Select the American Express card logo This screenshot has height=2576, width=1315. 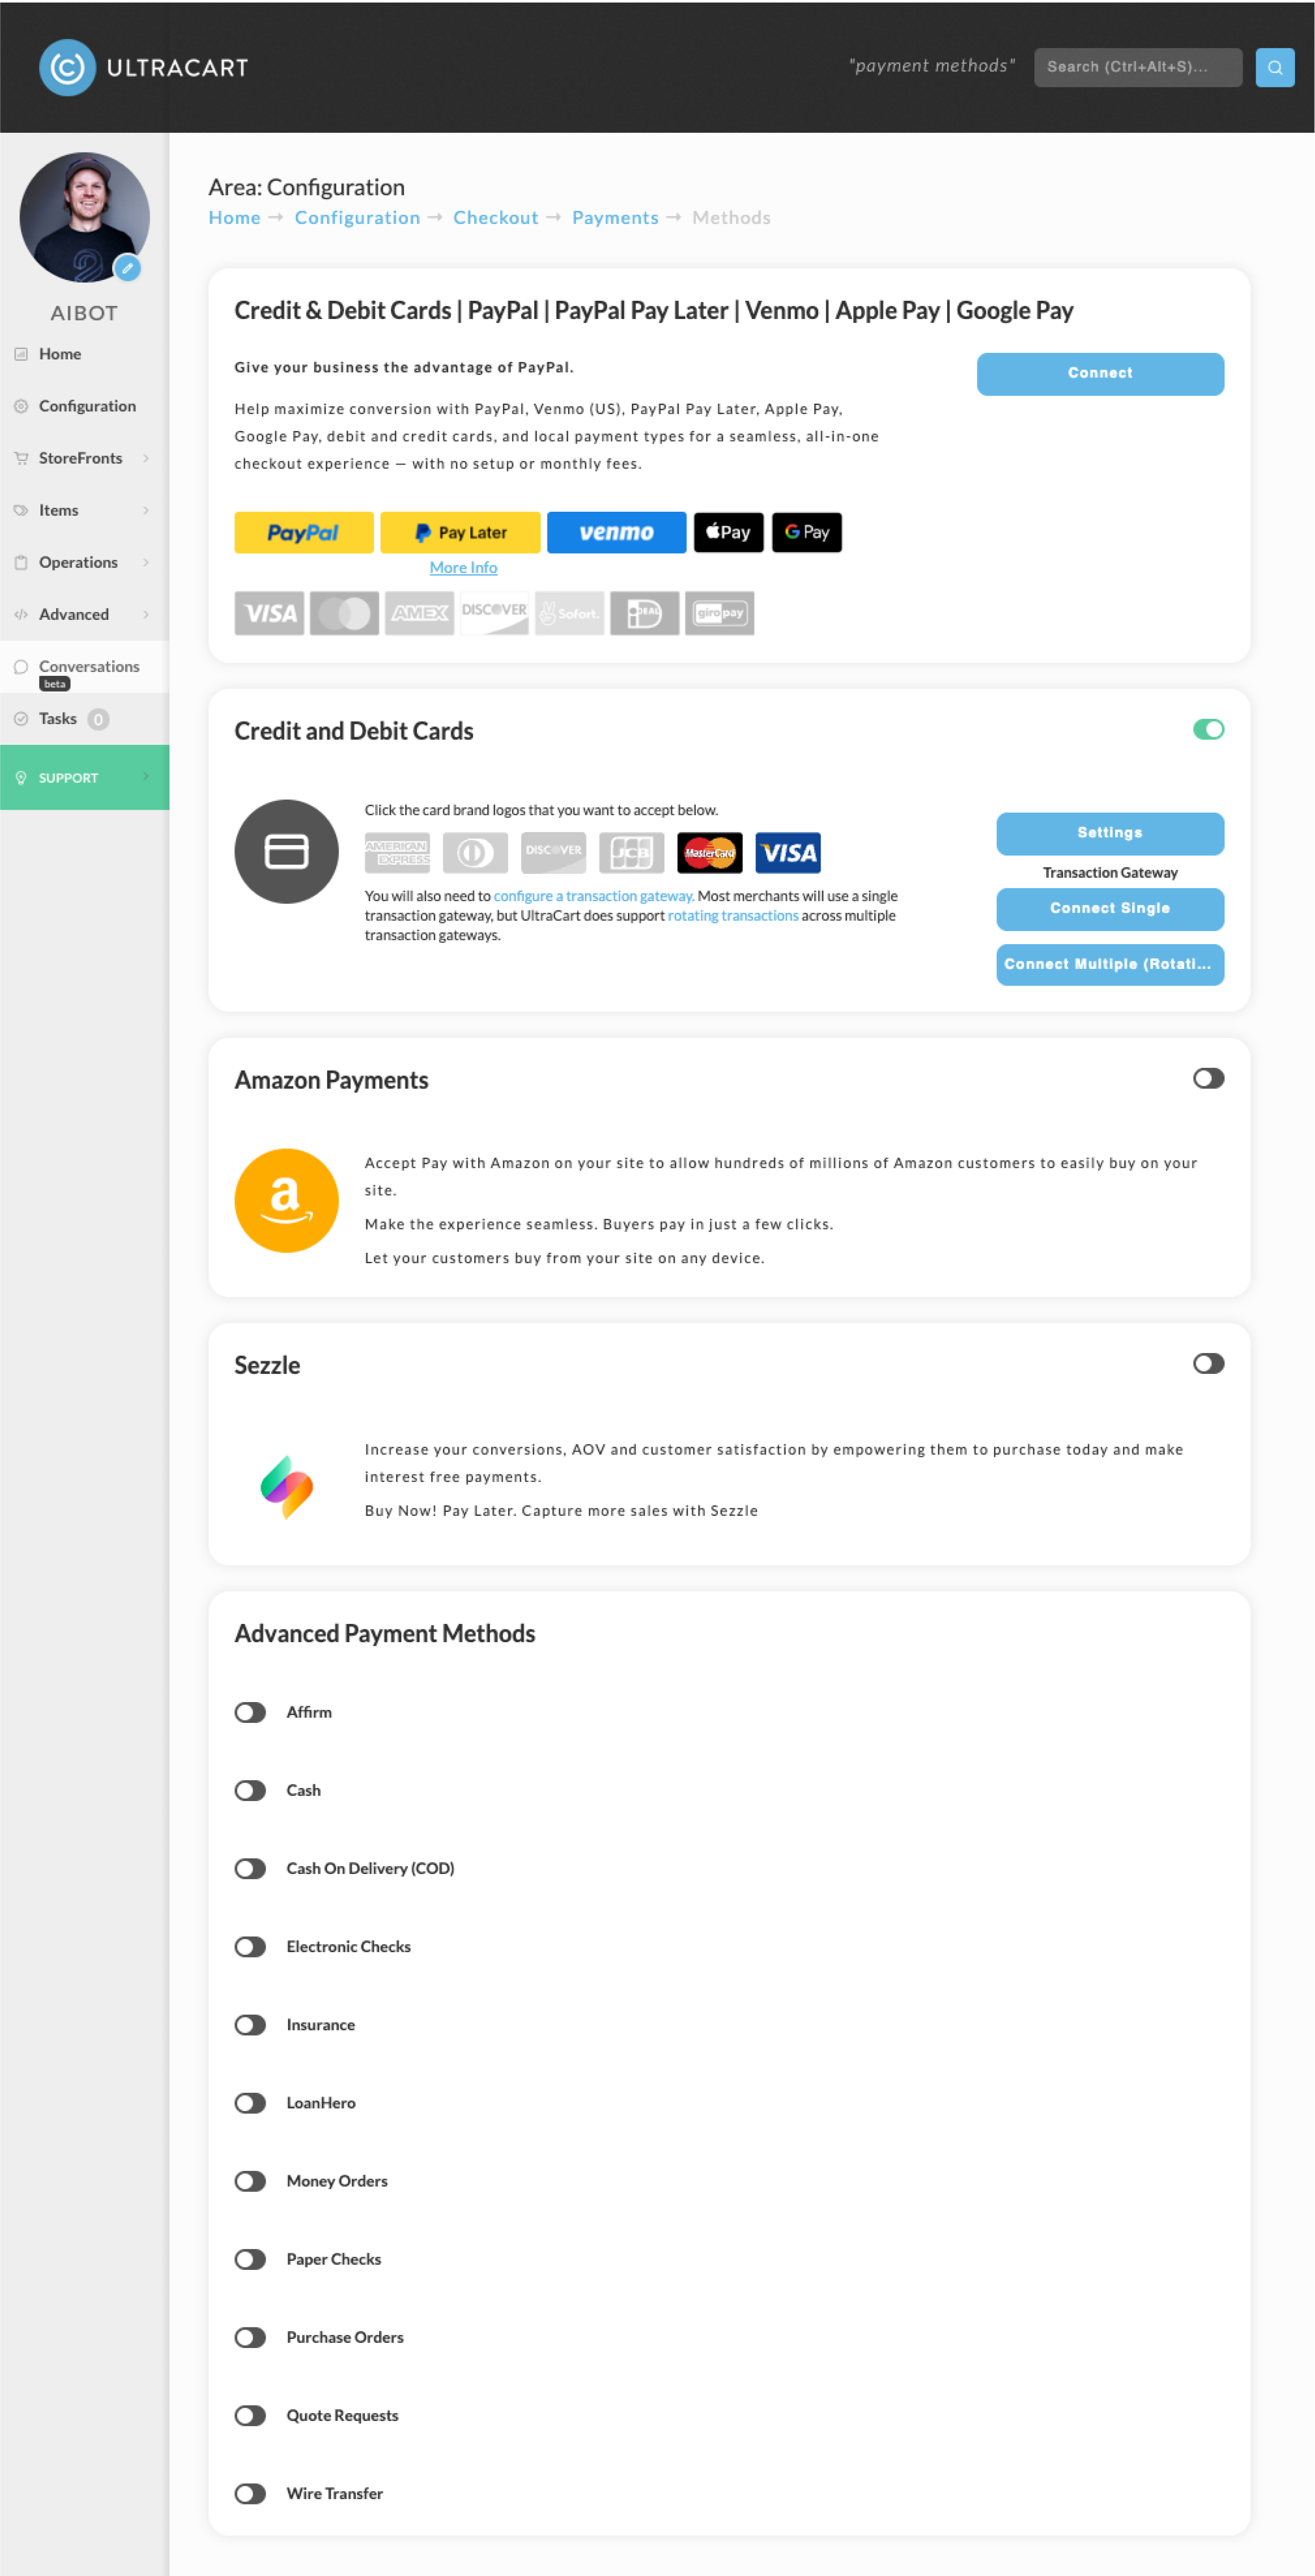[397, 852]
